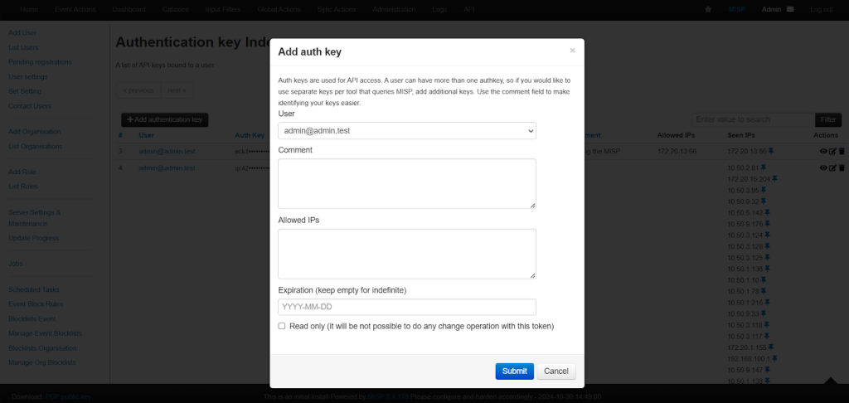Click the Expiration date input field
Image resolution: width=849 pixels, height=403 pixels.
[x=407, y=307]
